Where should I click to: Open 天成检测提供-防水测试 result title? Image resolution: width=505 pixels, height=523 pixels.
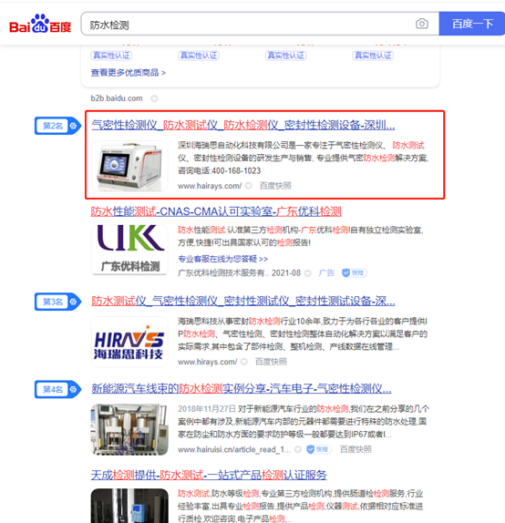(x=209, y=475)
